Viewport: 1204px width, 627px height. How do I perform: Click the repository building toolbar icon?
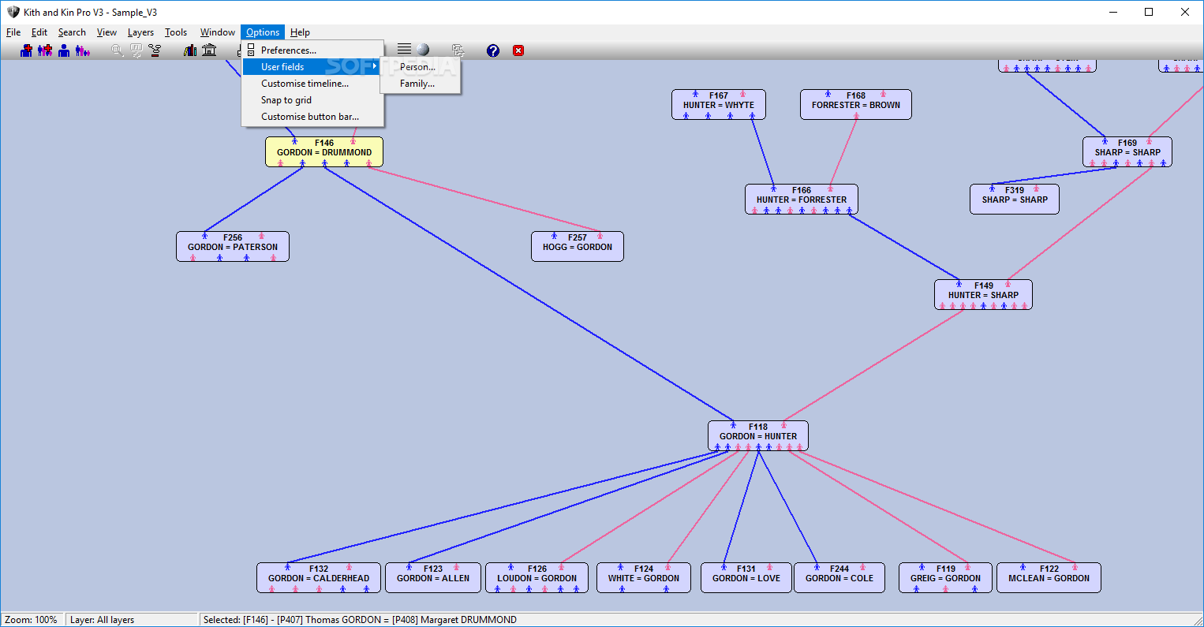209,50
